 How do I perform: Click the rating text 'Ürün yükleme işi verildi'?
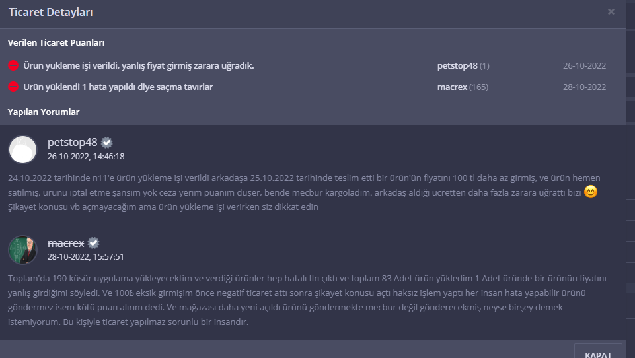click(x=71, y=65)
